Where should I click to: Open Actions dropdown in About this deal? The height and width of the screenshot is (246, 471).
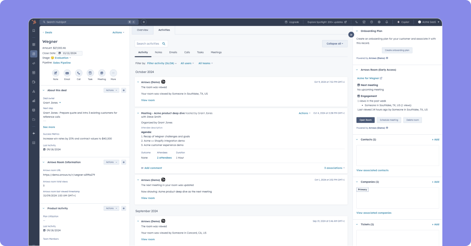click(111, 90)
